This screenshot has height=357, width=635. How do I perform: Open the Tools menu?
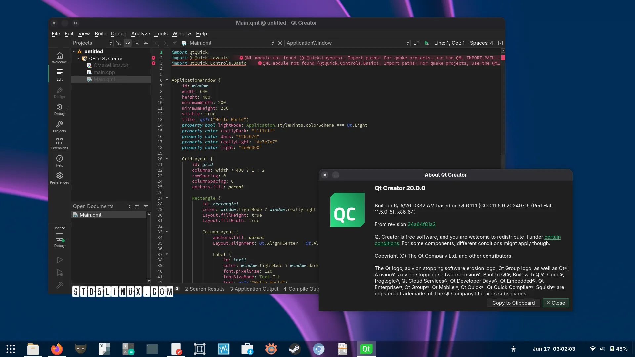tap(161, 34)
